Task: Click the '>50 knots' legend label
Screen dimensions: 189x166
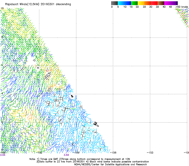Action: (182, 7)
